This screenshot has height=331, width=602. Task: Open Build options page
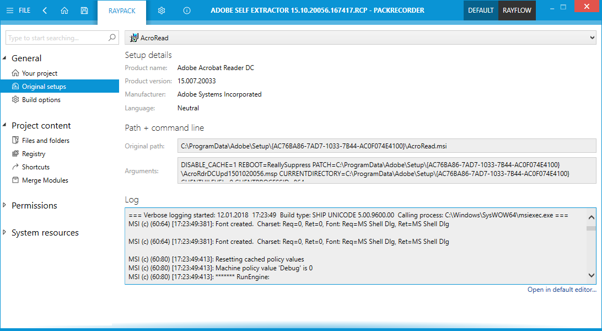click(x=41, y=100)
